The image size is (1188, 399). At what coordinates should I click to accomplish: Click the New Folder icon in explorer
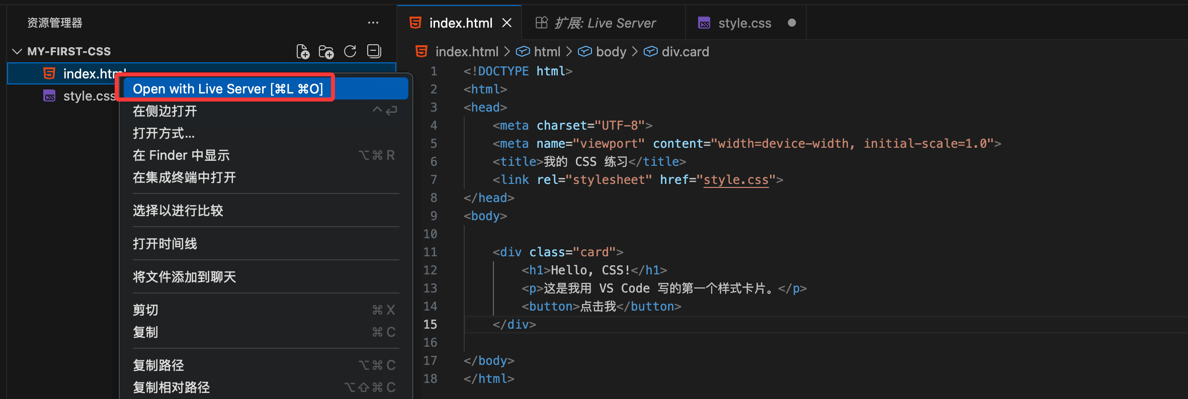pos(326,52)
